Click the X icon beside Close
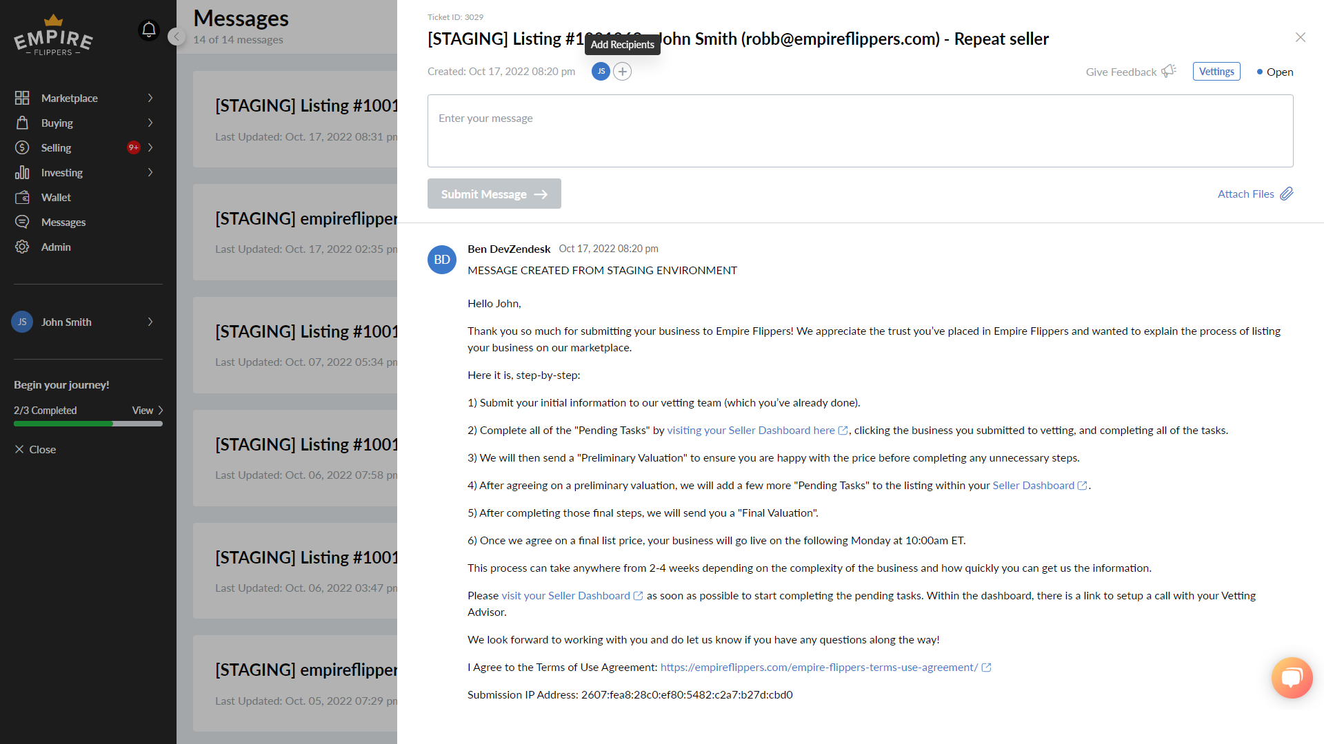This screenshot has height=744, width=1324. [19, 449]
